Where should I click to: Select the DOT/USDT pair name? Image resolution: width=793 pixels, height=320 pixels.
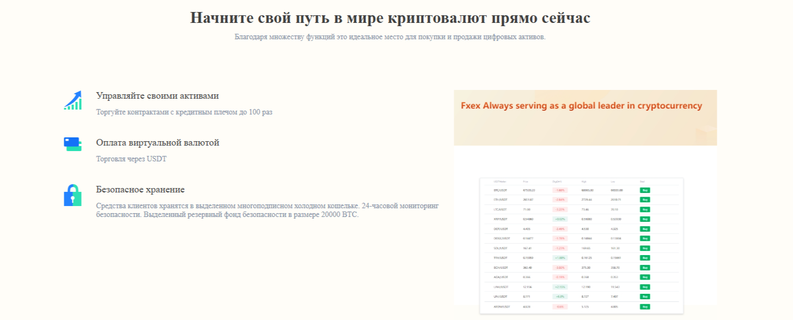pyautogui.click(x=501, y=229)
